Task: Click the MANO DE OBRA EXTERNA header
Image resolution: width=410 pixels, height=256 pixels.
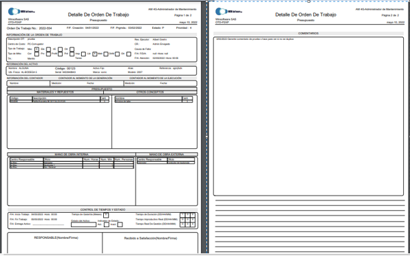Action: pos(166,154)
